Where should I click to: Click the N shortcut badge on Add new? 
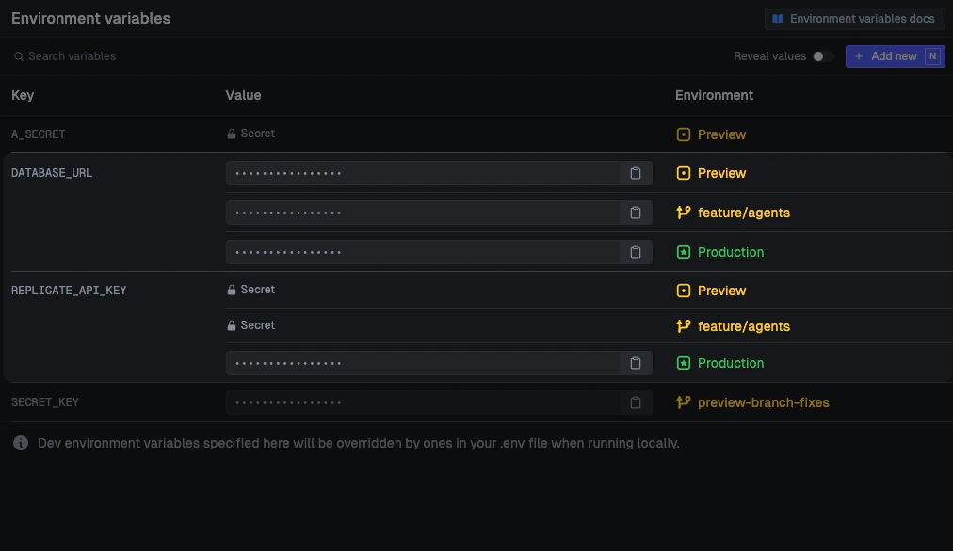pyautogui.click(x=930, y=56)
